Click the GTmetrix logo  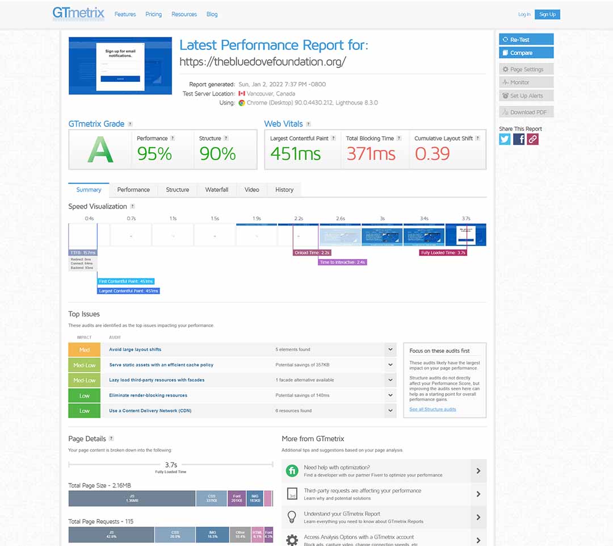(x=78, y=14)
